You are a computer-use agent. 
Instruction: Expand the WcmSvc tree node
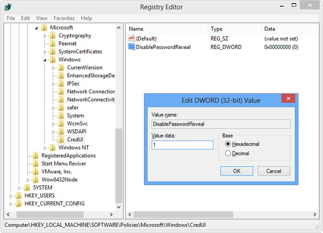tap(53, 124)
